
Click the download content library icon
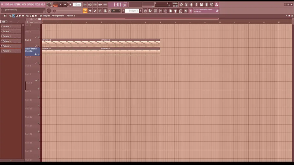(x=217, y=5)
